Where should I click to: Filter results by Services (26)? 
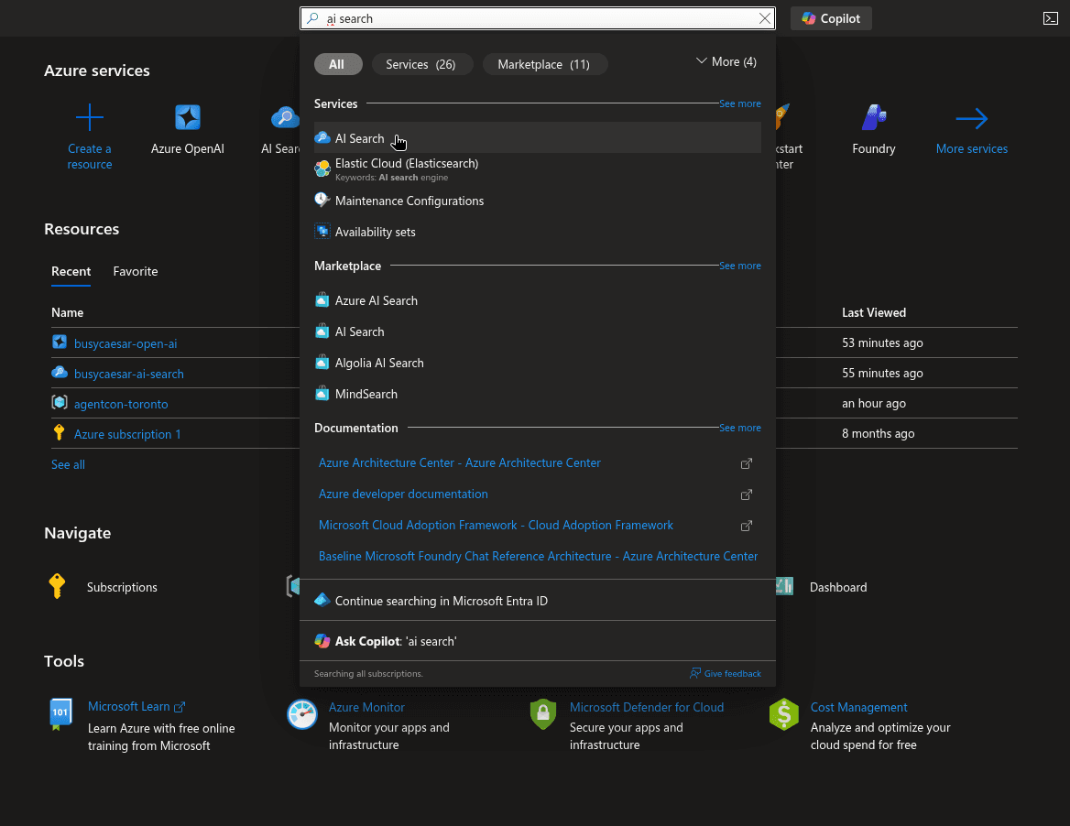421,64
